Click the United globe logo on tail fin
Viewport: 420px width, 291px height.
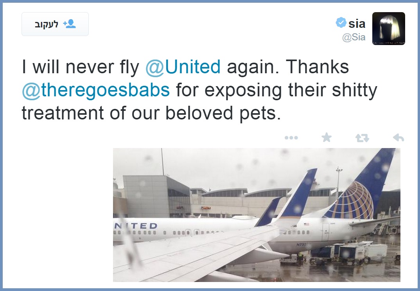[348, 201]
